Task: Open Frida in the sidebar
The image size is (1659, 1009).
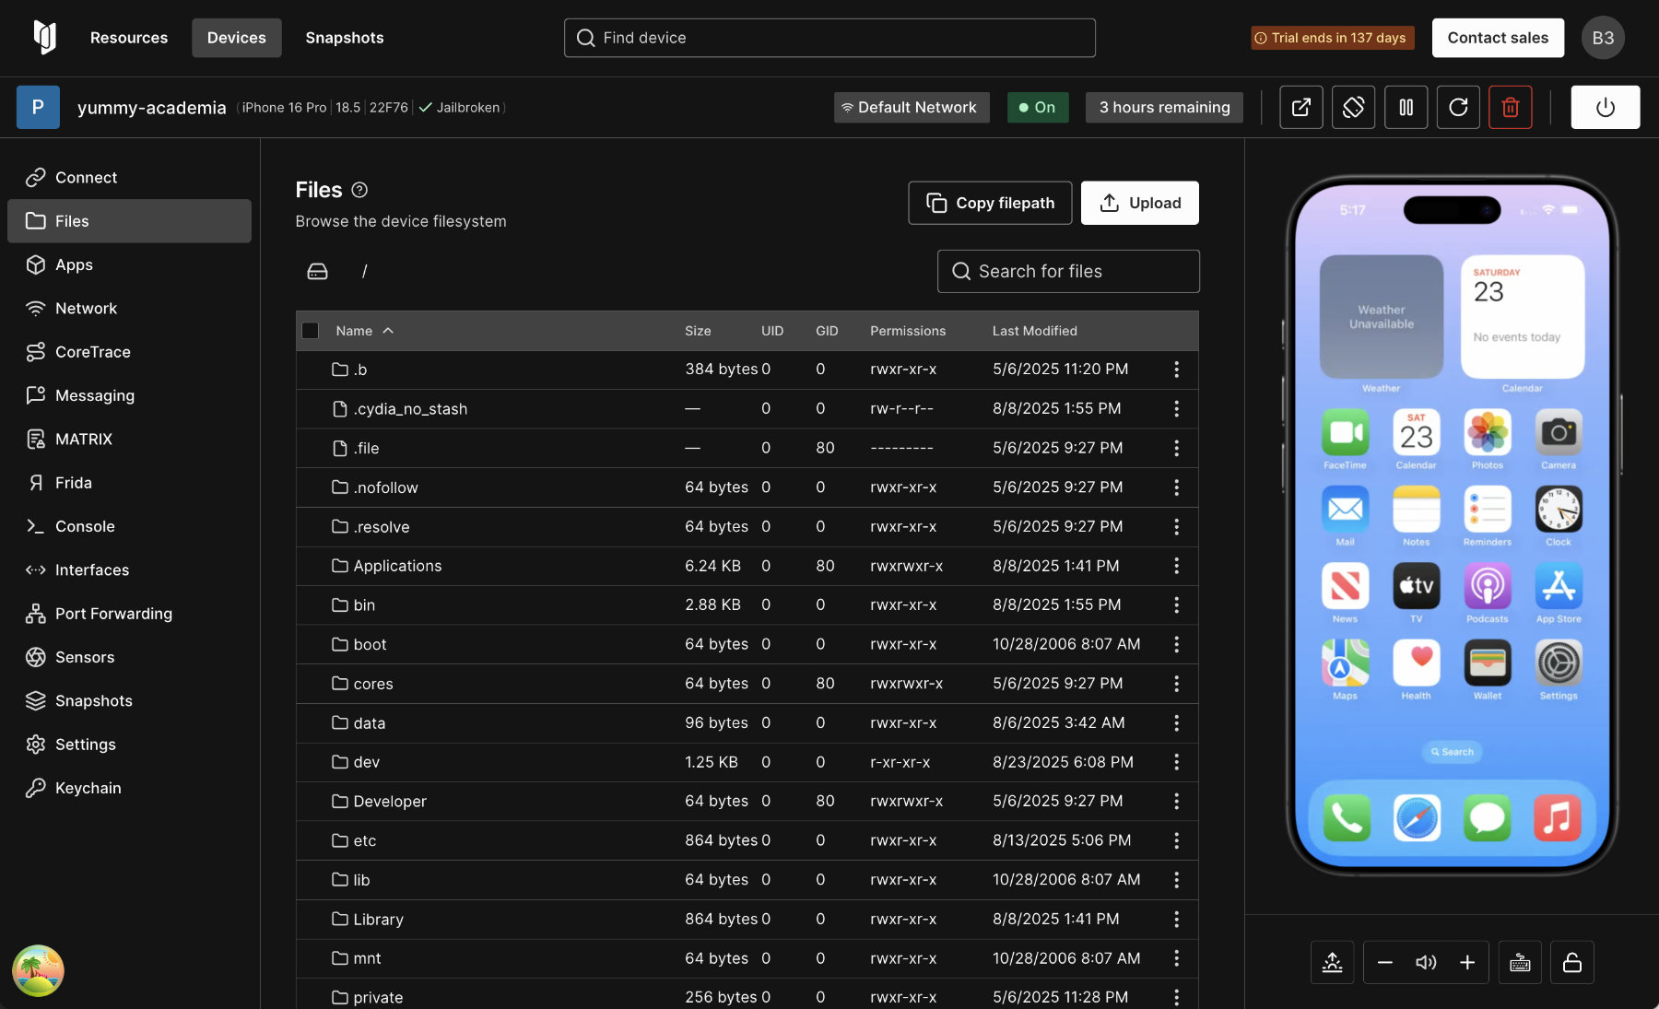Action: 74,483
